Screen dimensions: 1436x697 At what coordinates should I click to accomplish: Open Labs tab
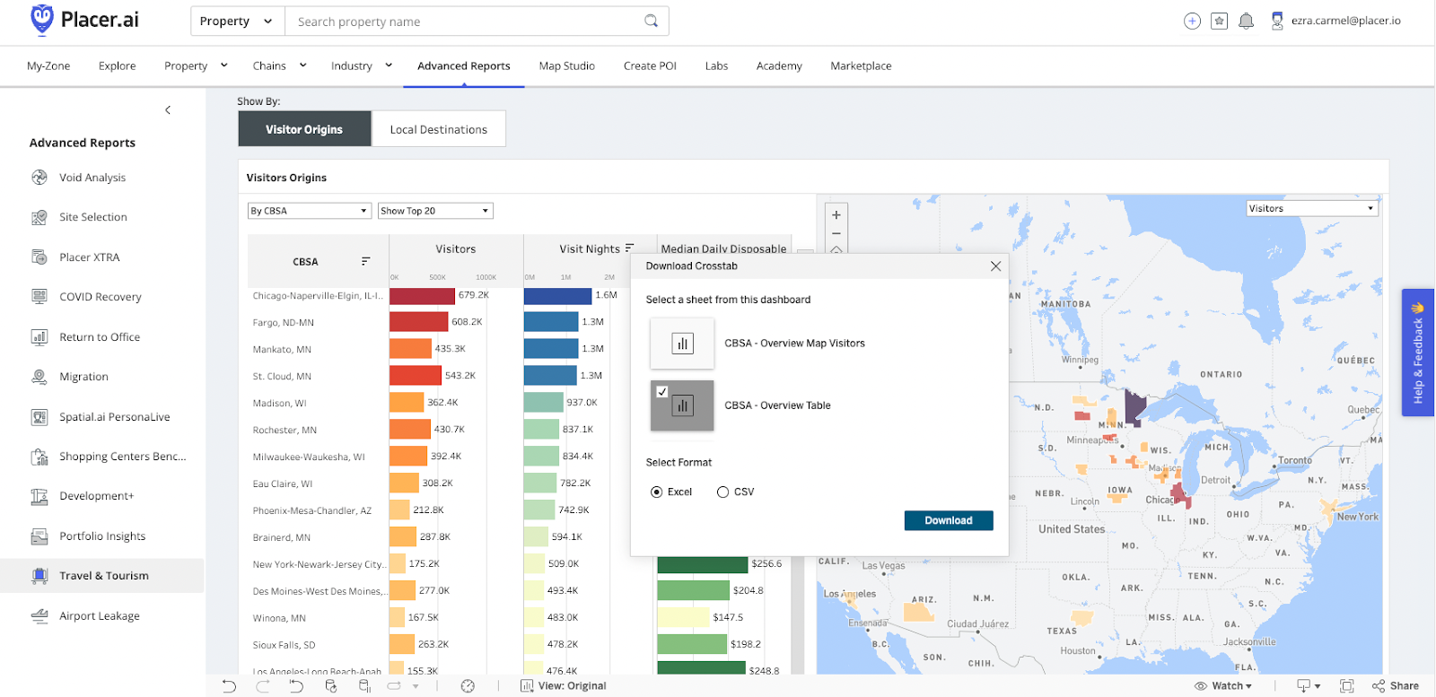click(716, 65)
